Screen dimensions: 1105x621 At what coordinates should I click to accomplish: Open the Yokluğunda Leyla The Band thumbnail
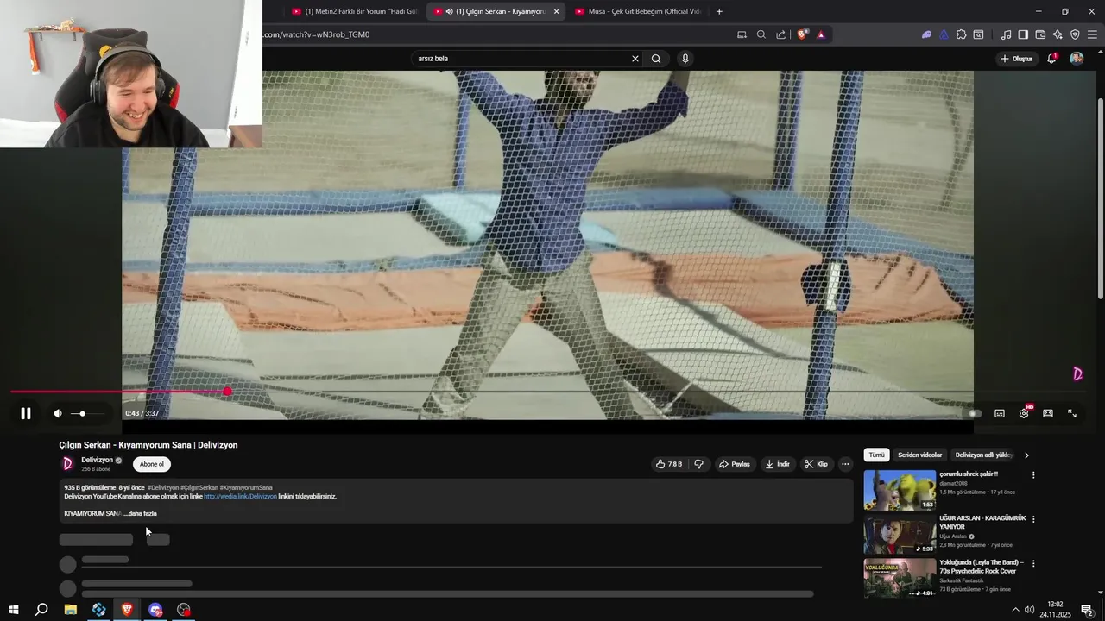point(900,578)
